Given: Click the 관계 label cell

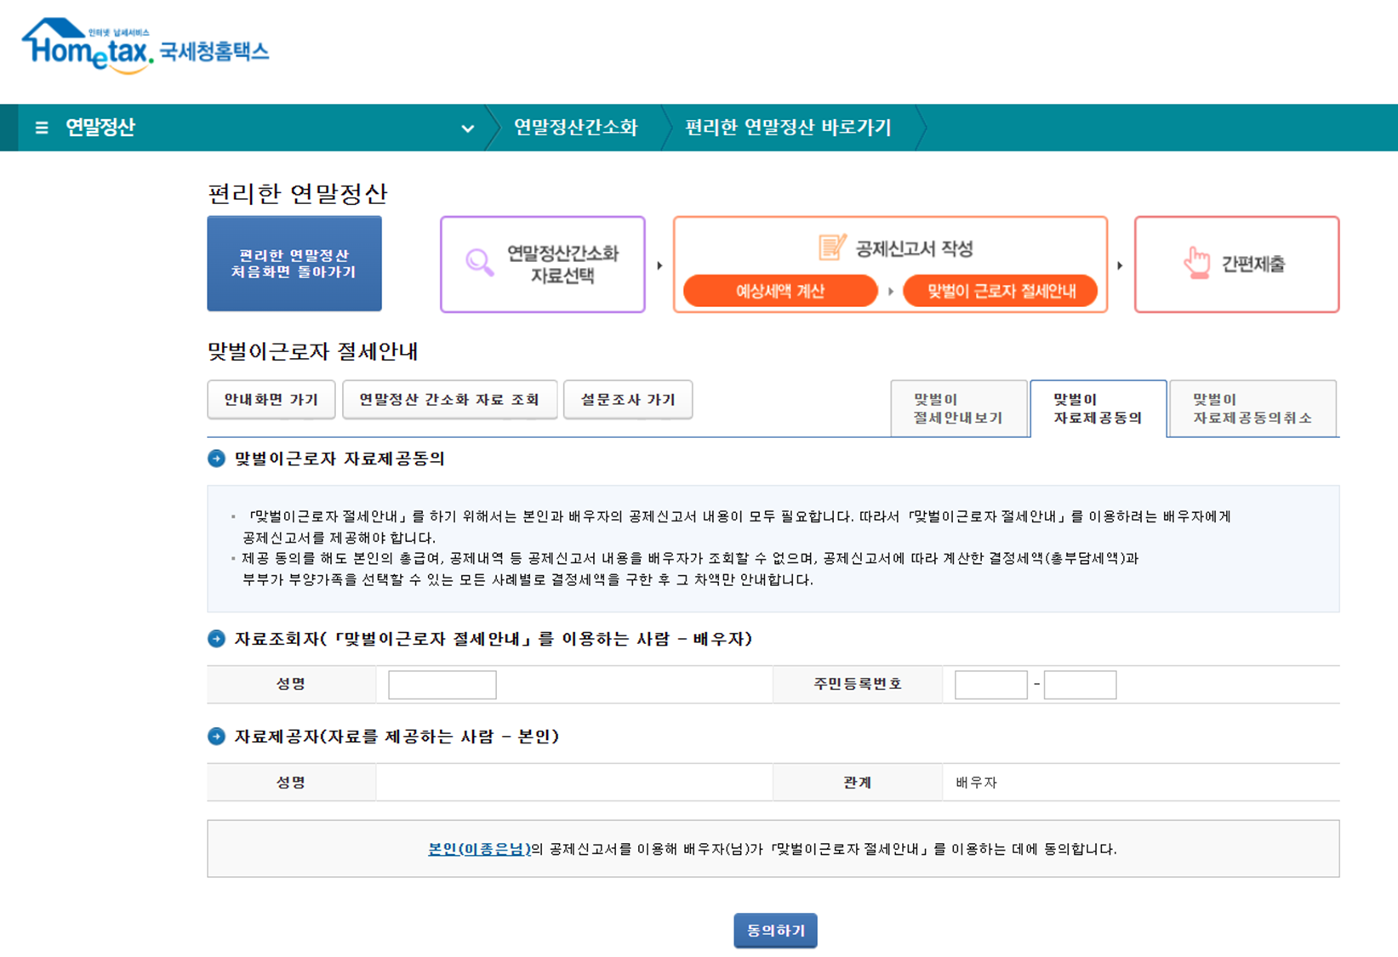Looking at the screenshot, I should [x=858, y=783].
